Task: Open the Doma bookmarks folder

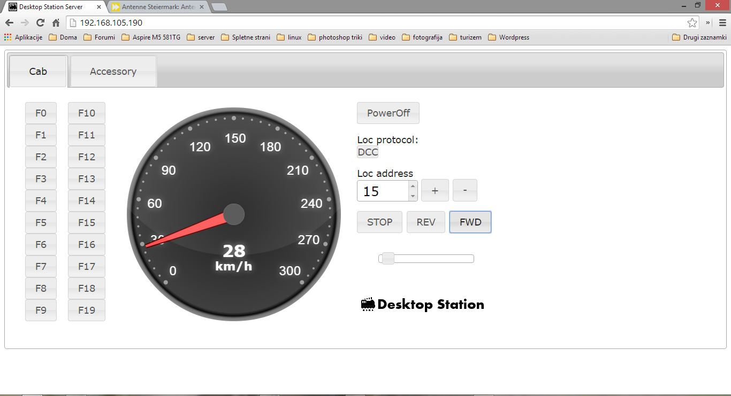Action: tap(63, 37)
